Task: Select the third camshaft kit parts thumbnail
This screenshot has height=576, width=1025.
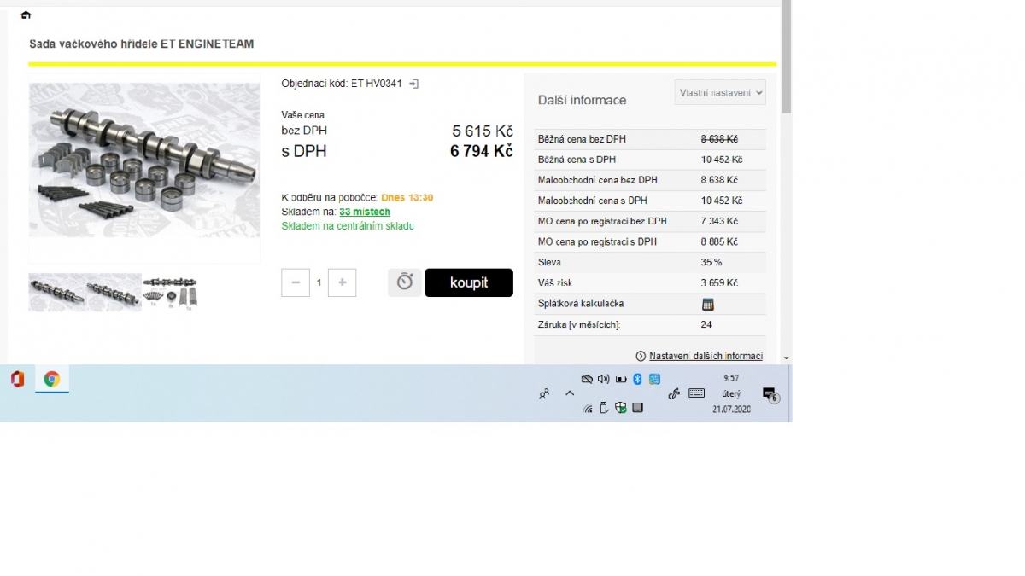Action: [x=171, y=292]
